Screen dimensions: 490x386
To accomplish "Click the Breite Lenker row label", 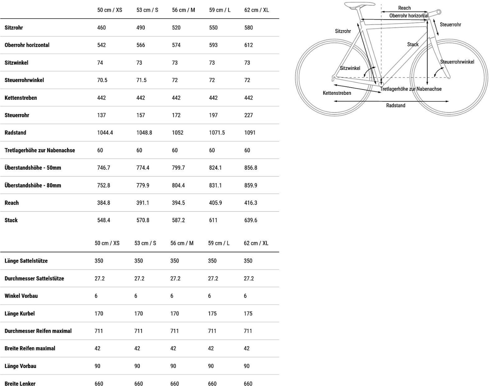I will [20, 383].
